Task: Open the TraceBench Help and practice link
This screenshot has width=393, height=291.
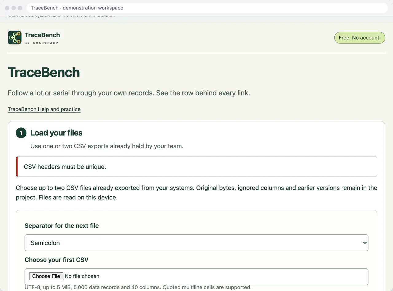Action: pyautogui.click(x=44, y=109)
